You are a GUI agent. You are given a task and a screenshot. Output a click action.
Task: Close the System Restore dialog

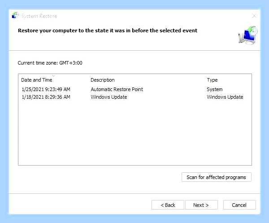coord(254,16)
